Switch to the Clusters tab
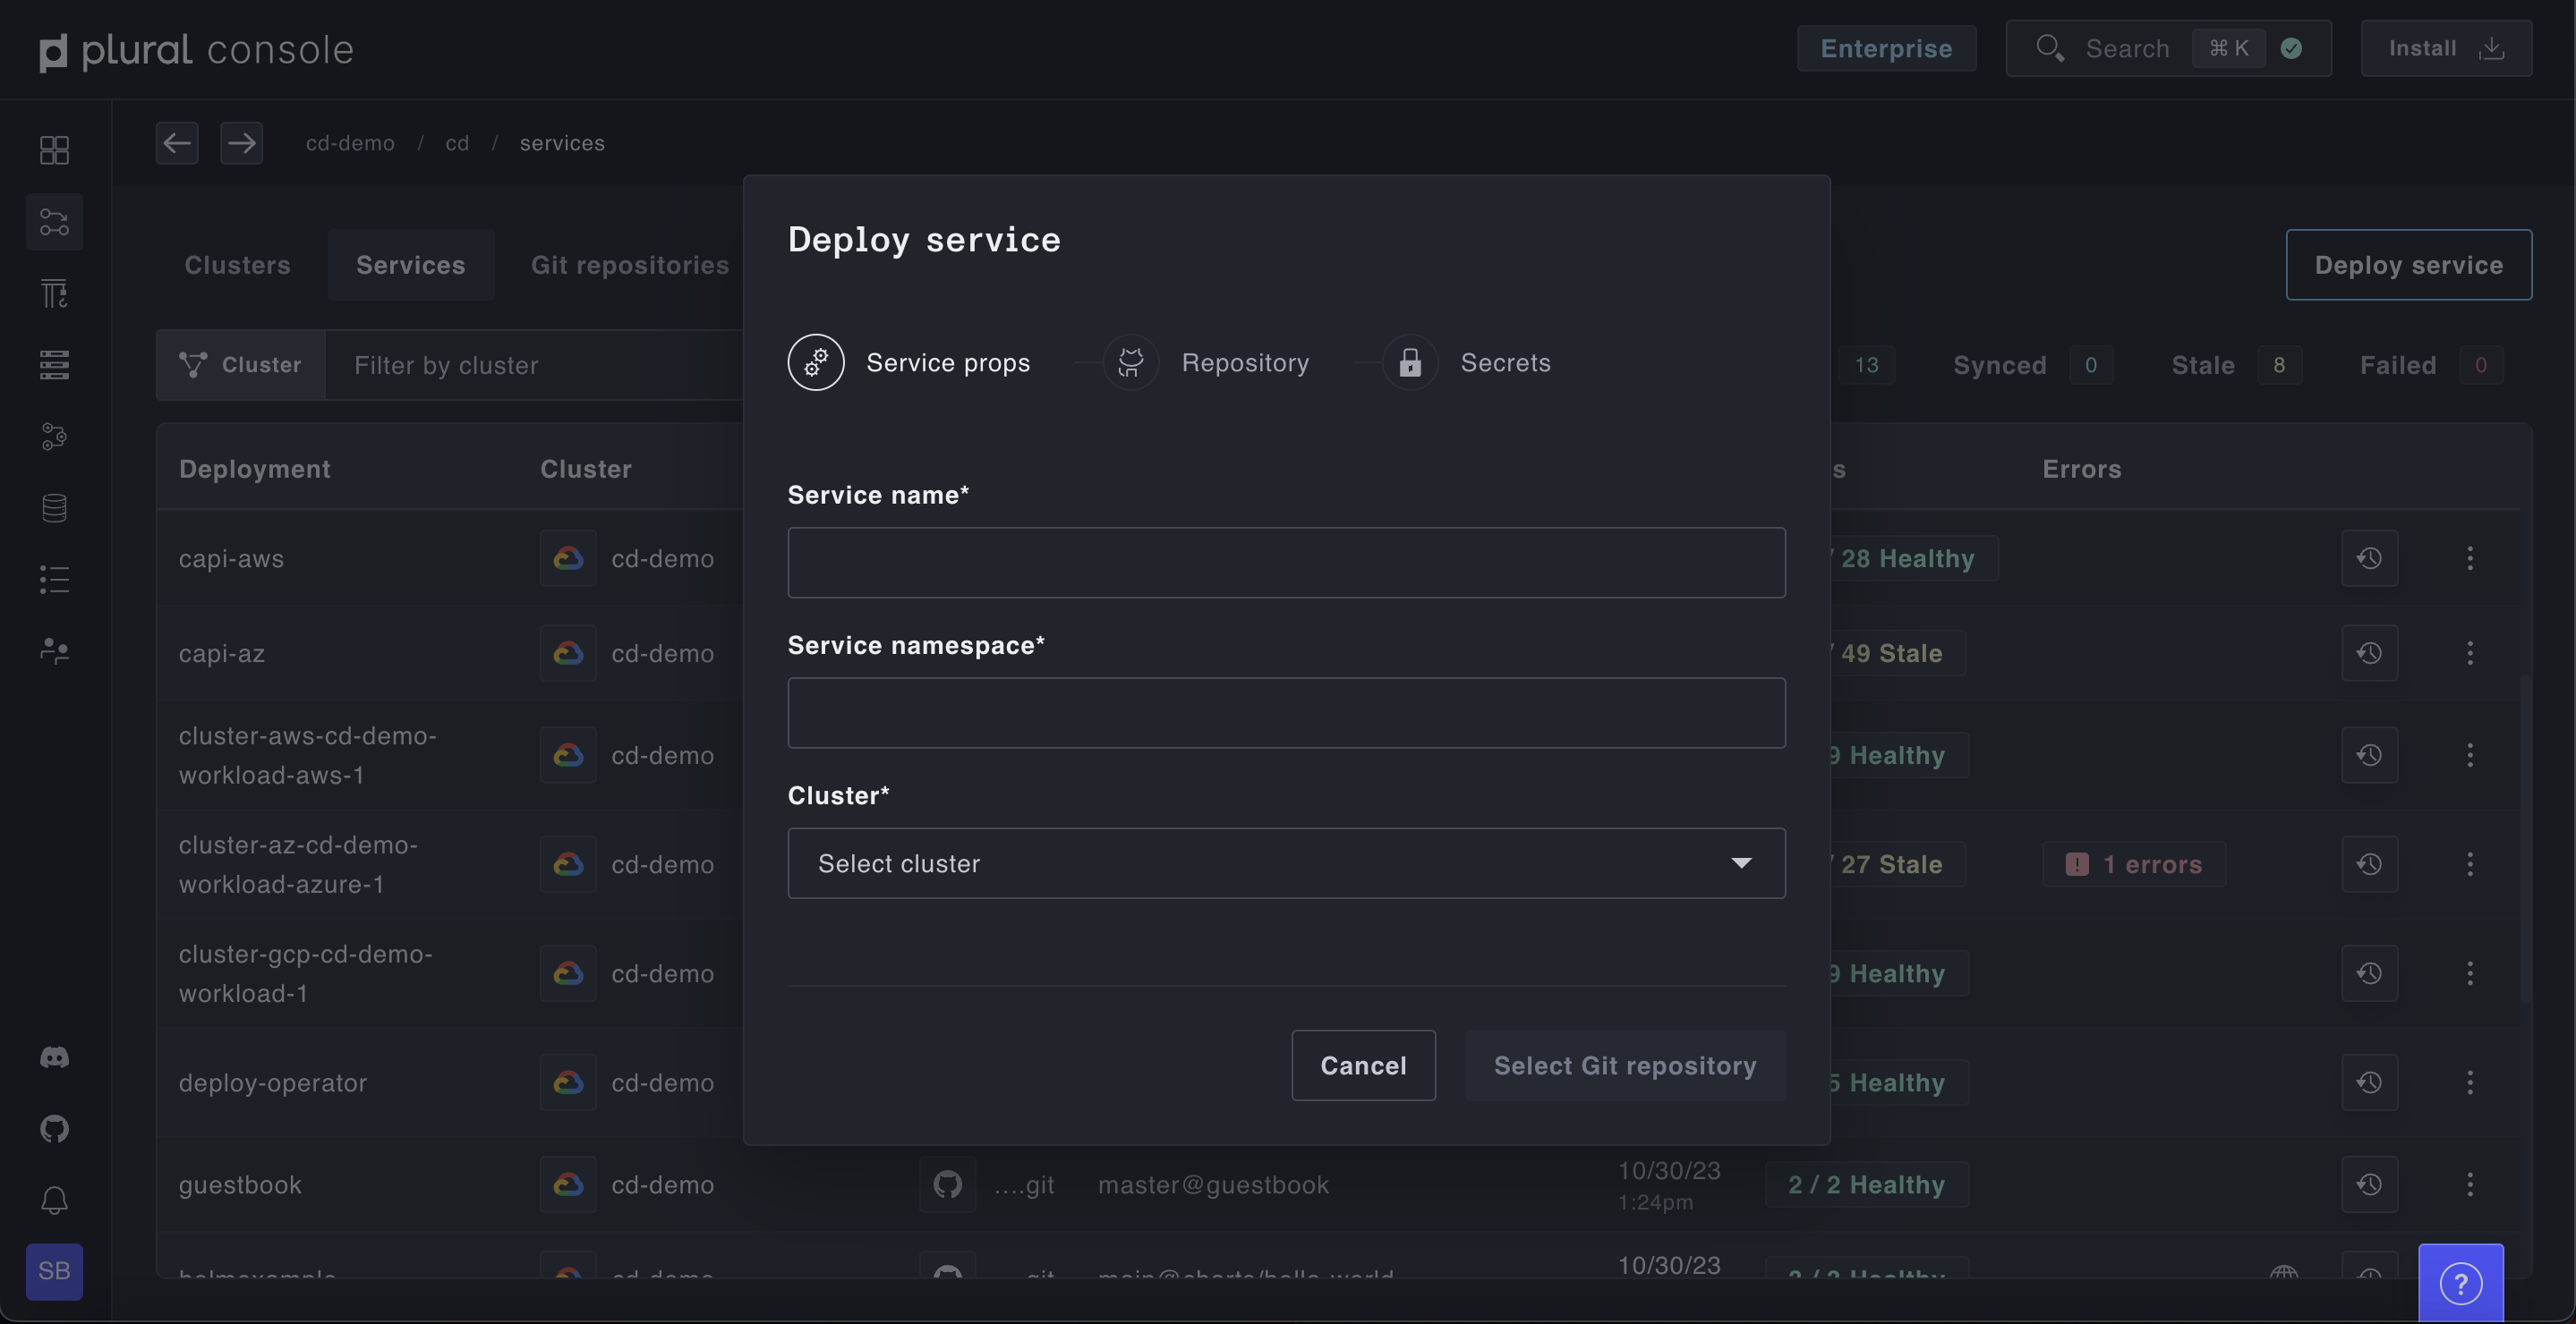The image size is (2576, 1324). coord(237,265)
